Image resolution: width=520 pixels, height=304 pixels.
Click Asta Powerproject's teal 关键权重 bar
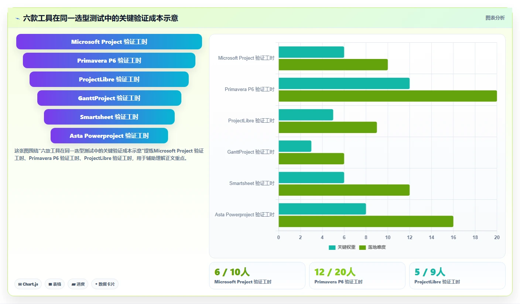322,209
